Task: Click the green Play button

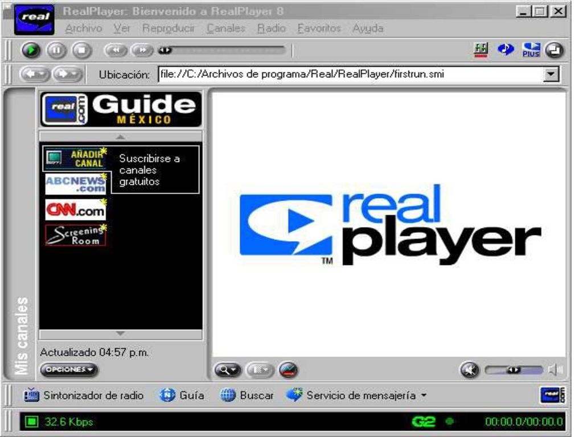Action: (31, 50)
